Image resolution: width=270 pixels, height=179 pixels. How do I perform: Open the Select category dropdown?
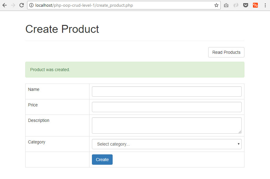pos(167,144)
